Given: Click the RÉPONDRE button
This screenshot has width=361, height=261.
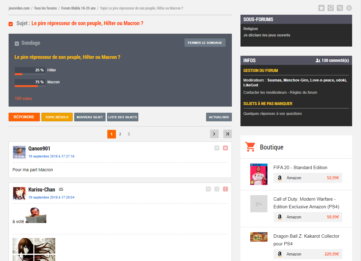Looking at the screenshot, I should pyautogui.click(x=24, y=117).
